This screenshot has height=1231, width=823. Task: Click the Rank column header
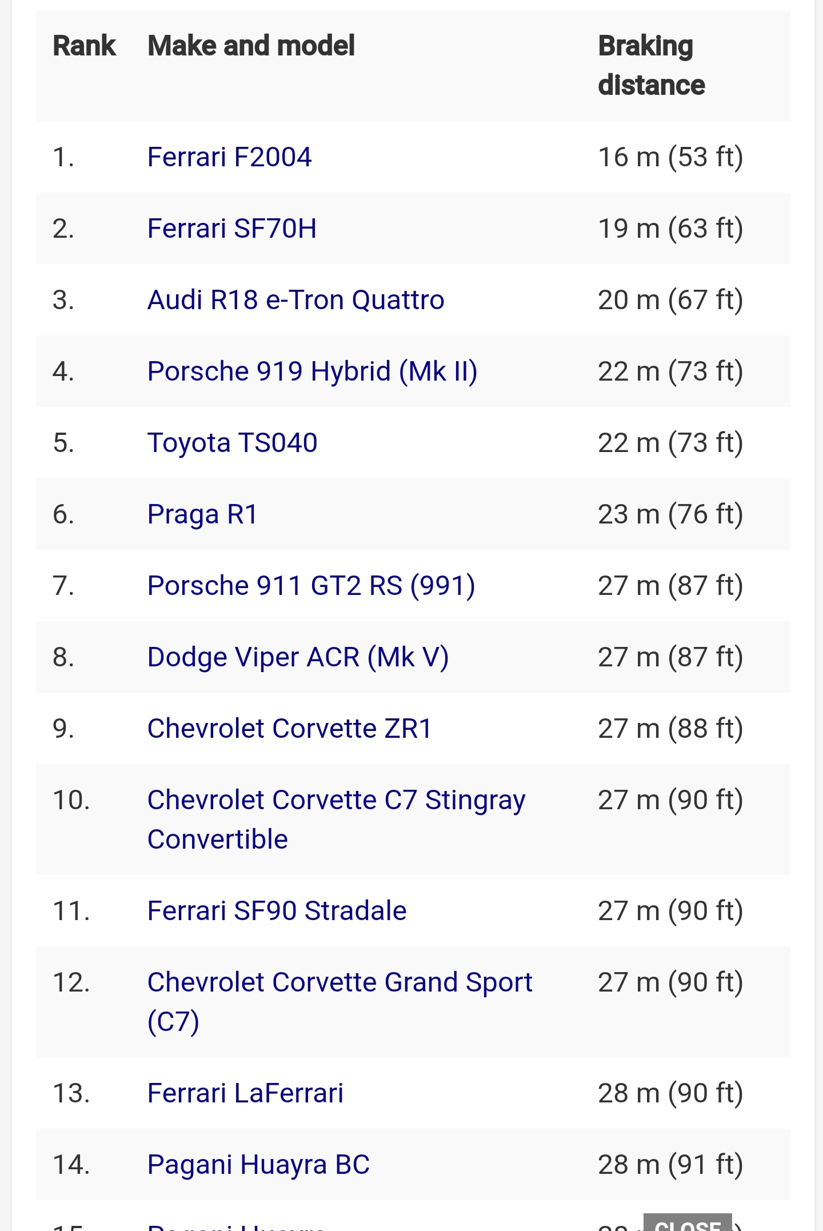click(84, 46)
